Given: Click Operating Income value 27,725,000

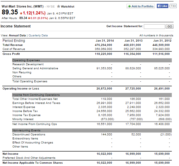Looking at the screenshot, I should (x=133, y=89).
